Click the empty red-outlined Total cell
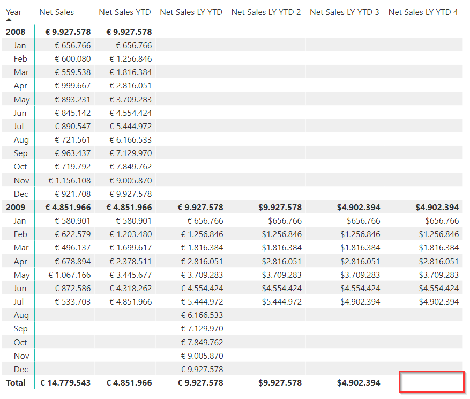470x399 pixels. [431, 382]
